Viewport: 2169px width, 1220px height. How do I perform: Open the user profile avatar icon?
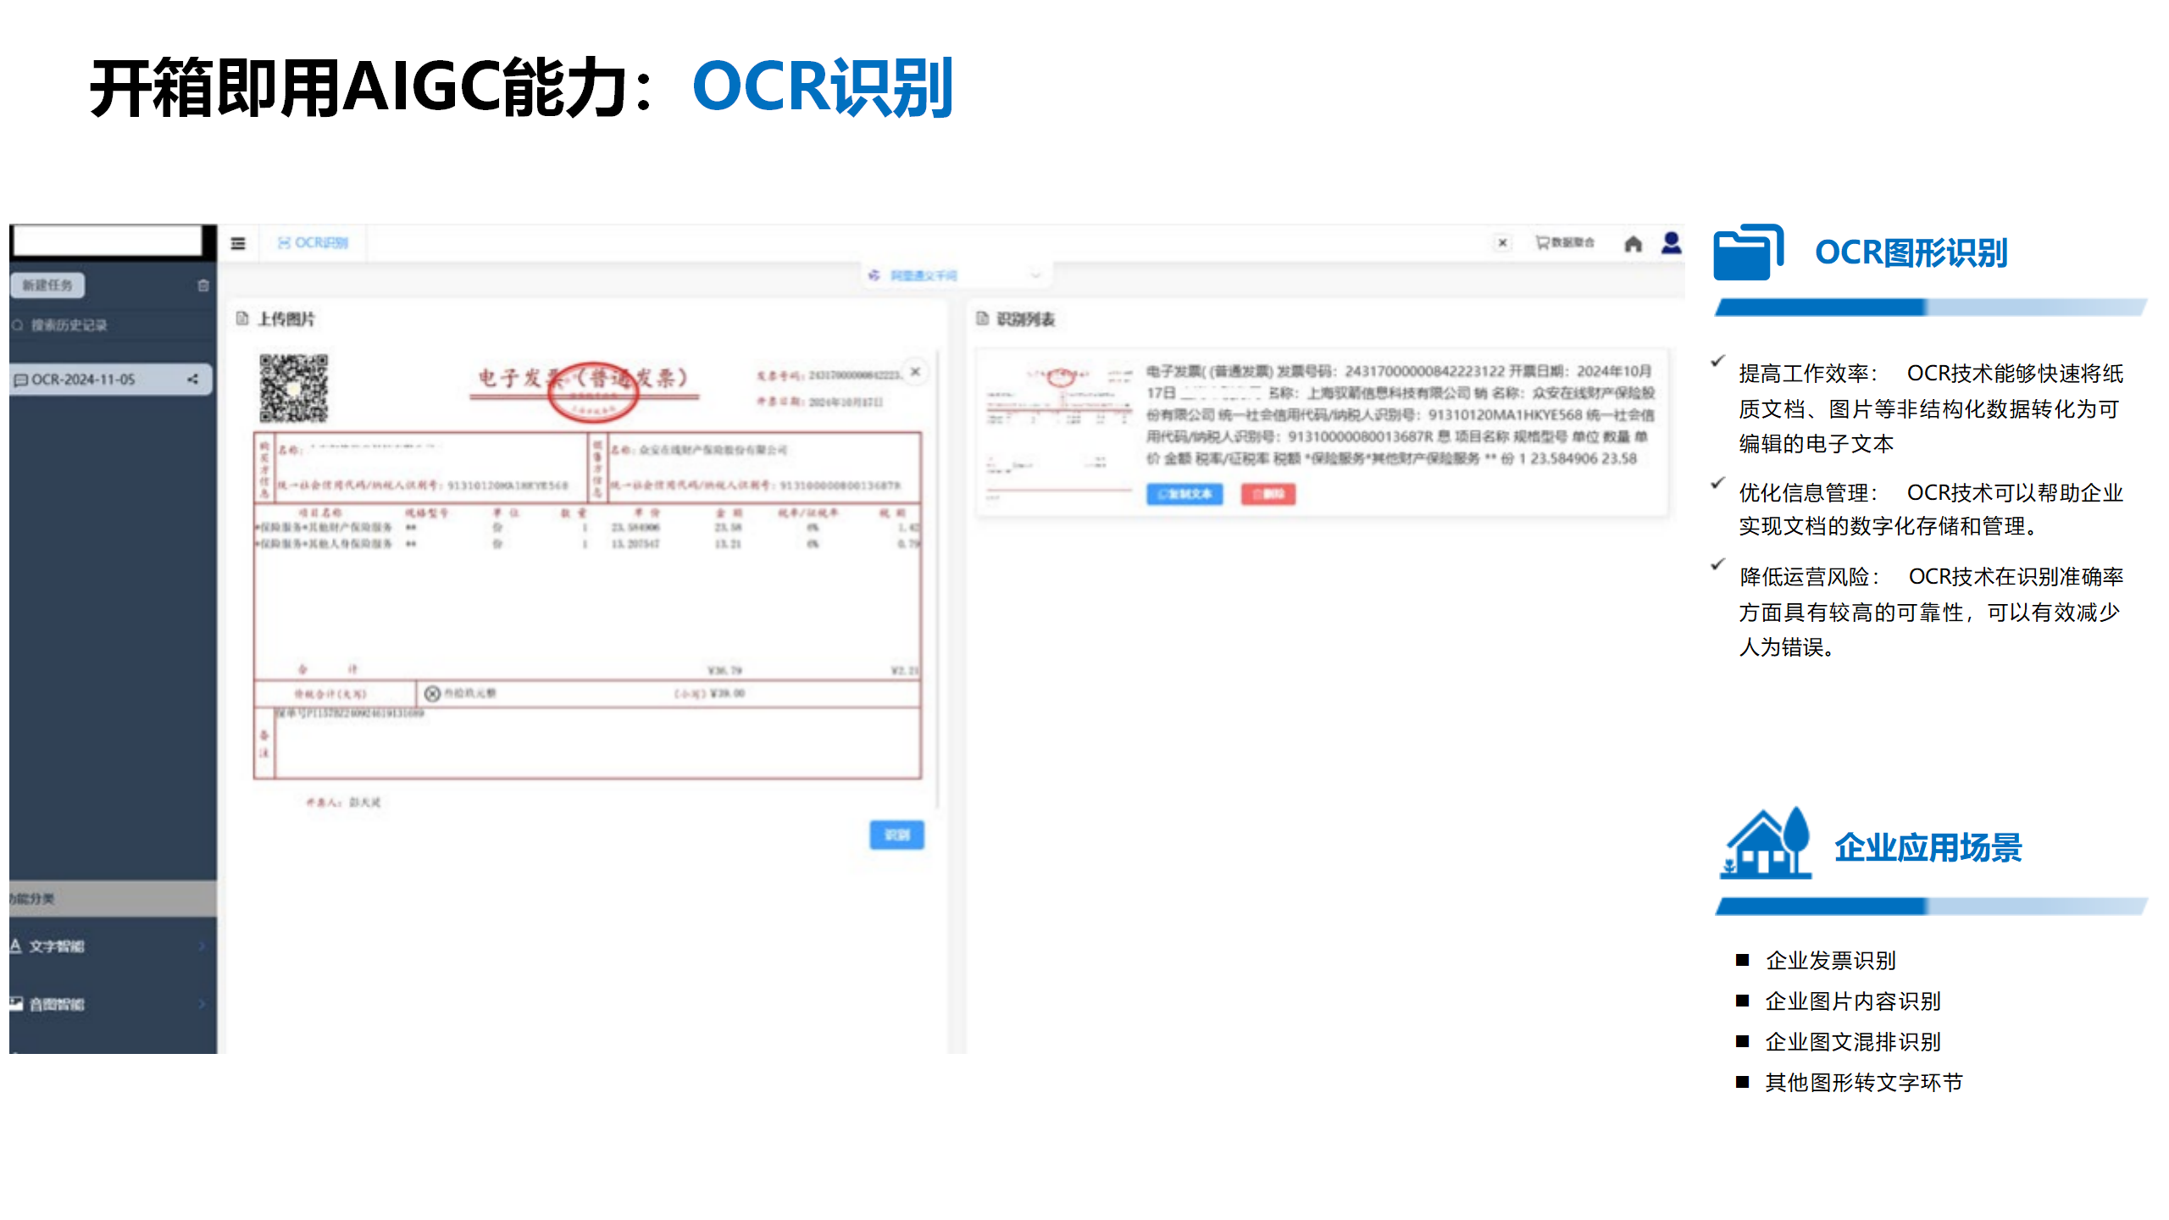[1671, 243]
